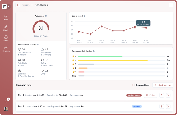
Task: Click the Start new run button
Action: point(163,85)
